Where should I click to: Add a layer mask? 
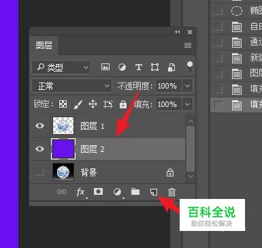(x=98, y=191)
